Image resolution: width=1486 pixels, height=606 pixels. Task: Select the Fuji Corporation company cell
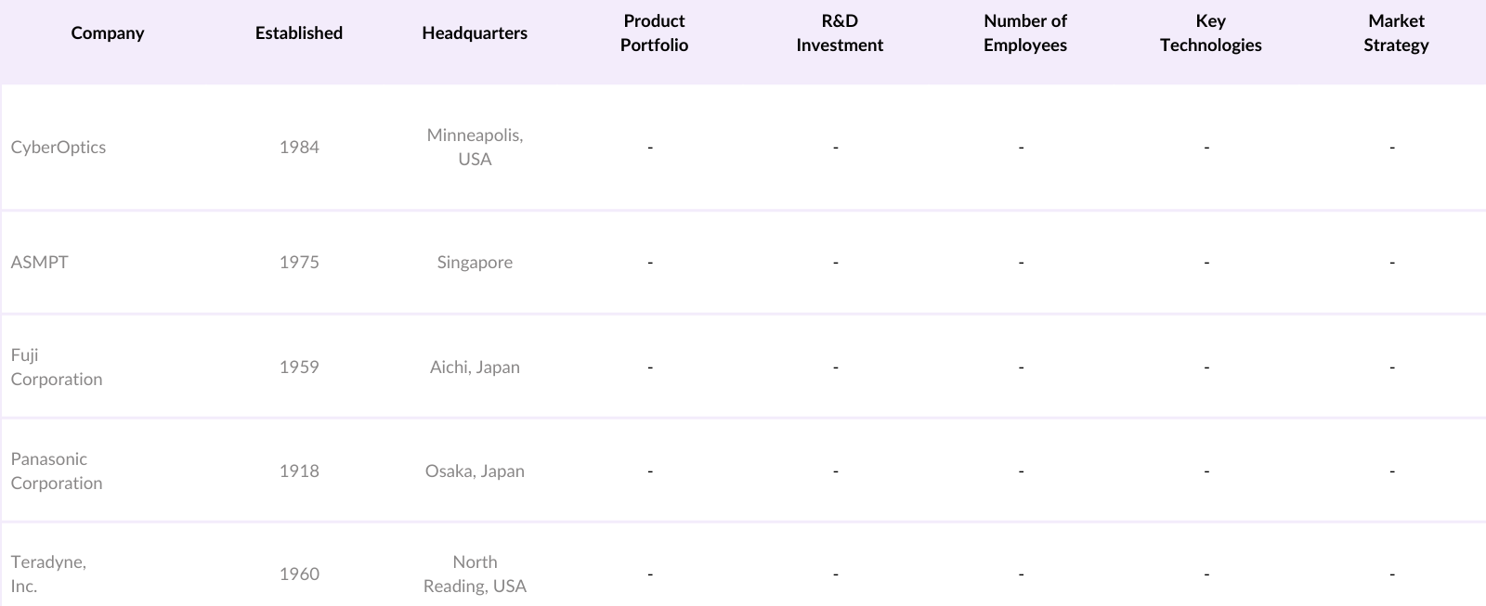(57, 367)
